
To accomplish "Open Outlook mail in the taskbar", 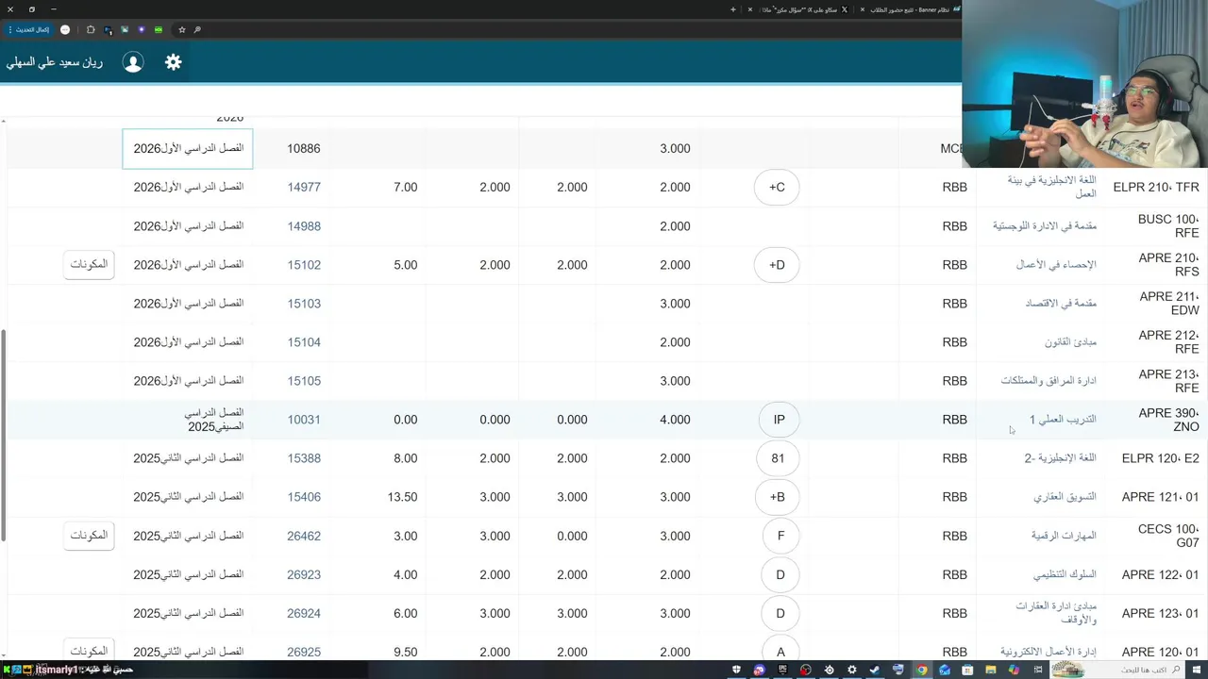I will pyautogui.click(x=945, y=670).
